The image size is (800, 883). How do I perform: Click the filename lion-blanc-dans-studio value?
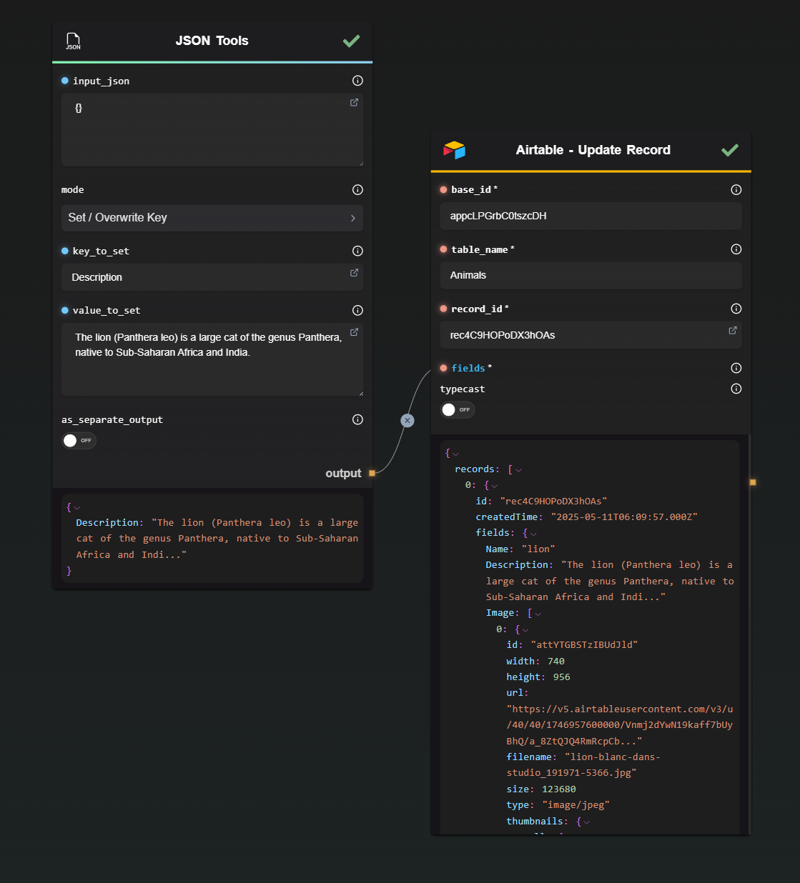point(583,764)
